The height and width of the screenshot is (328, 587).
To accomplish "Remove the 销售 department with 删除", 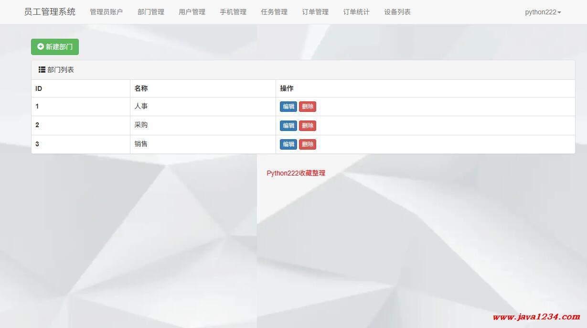I will (x=308, y=144).
